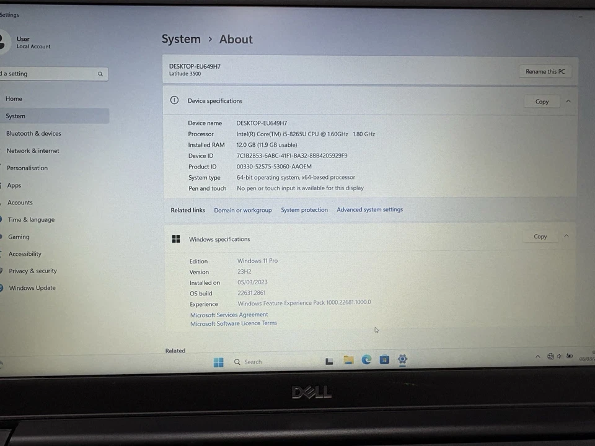Copy the Device specifications details
The image size is (595, 446).
tap(542, 101)
